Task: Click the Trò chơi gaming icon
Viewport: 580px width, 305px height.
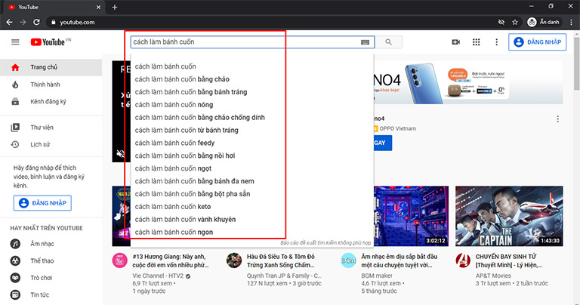Action: click(x=15, y=278)
